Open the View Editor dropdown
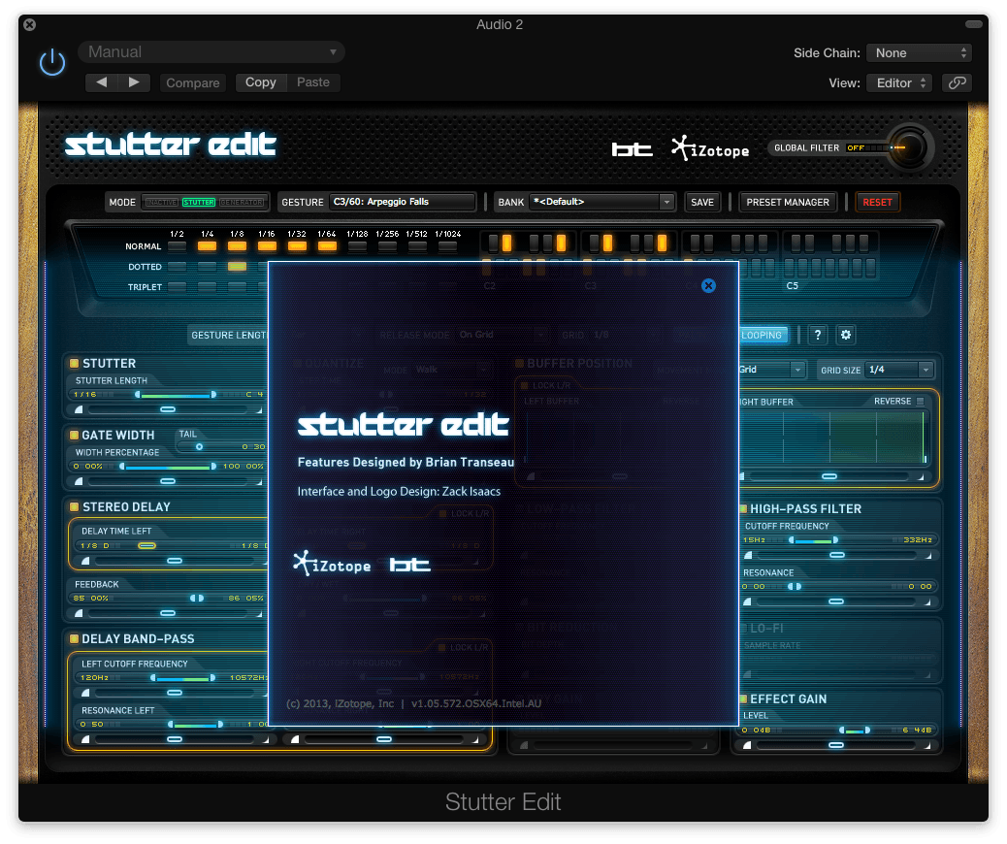This screenshot has height=844, width=1007. click(899, 82)
